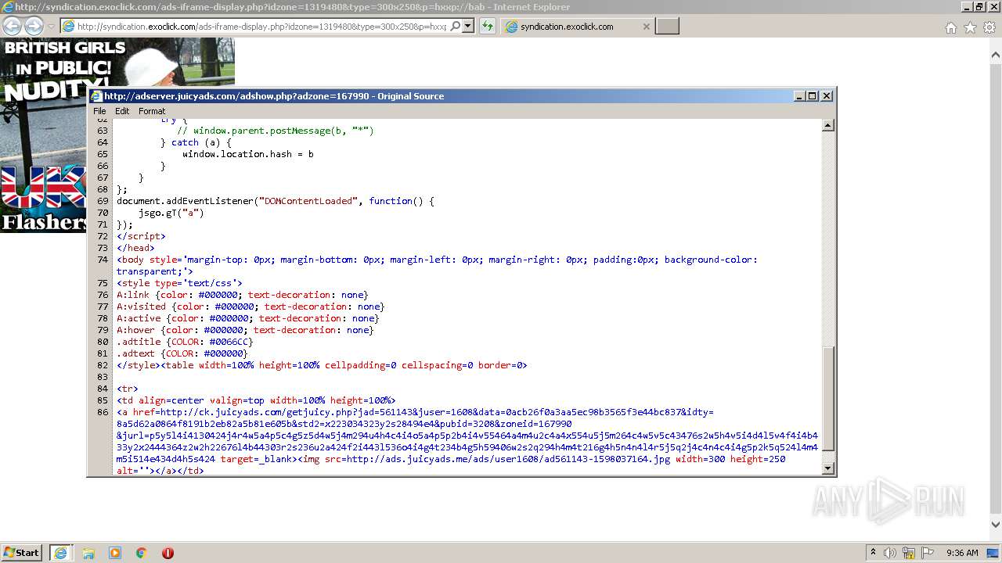Image resolution: width=1002 pixels, height=563 pixels.
Task: Open the Windows Start button
Action: (22, 552)
